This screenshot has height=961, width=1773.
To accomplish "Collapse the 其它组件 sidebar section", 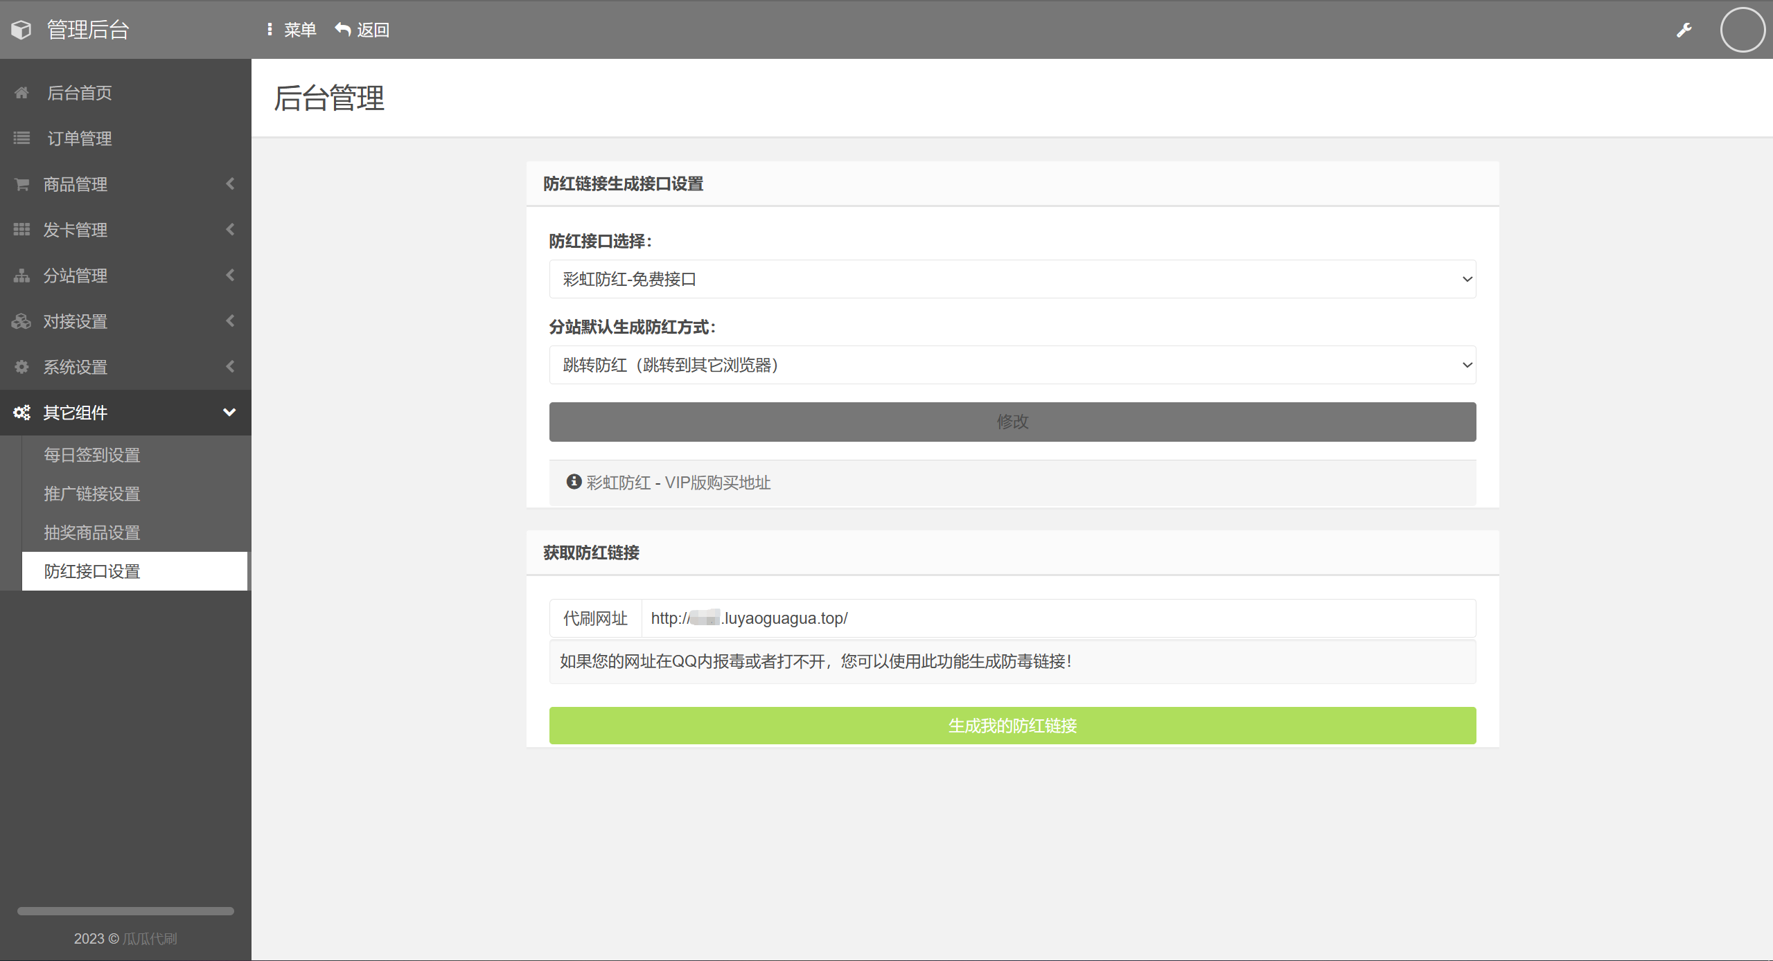I will (x=125, y=413).
